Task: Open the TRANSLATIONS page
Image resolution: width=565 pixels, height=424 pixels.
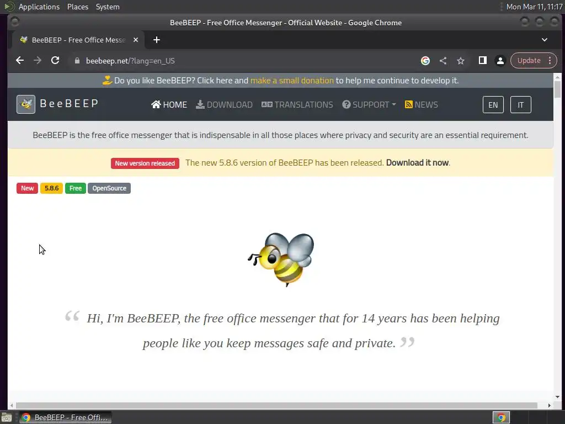Action: tap(297, 104)
